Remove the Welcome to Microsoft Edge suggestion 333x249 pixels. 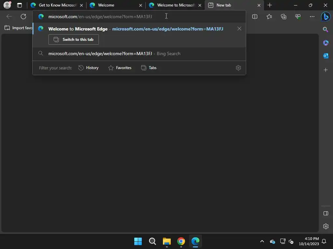tap(239, 29)
